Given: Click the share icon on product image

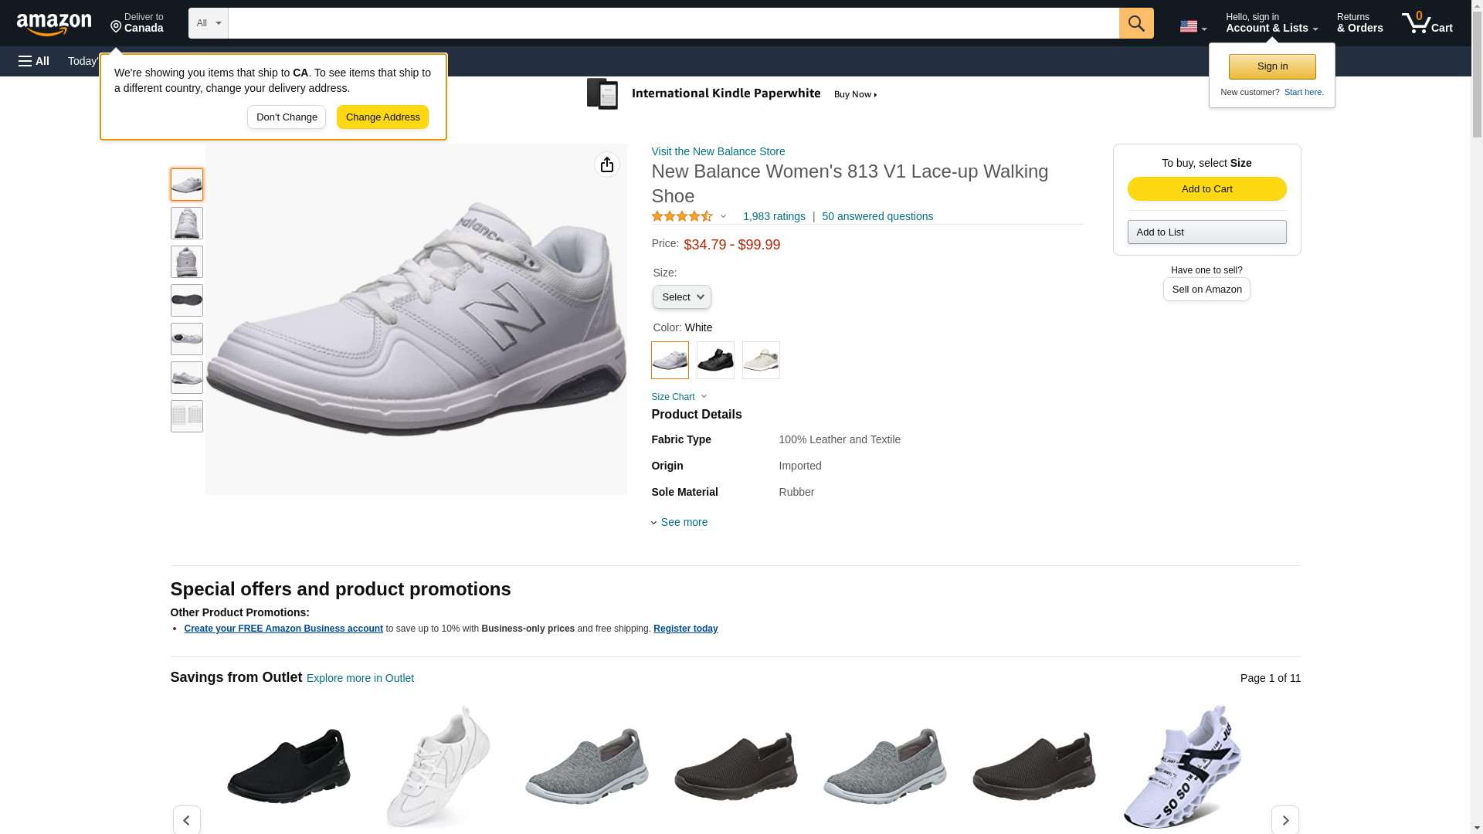Looking at the screenshot, I should [606, 164].
